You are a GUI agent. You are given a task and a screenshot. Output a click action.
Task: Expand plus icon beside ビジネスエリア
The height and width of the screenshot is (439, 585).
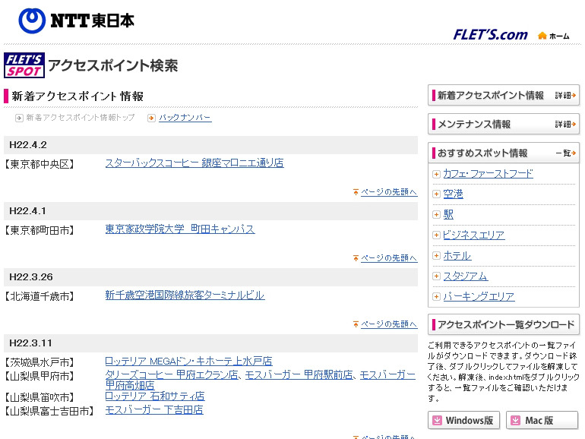(x=436, y=235)
